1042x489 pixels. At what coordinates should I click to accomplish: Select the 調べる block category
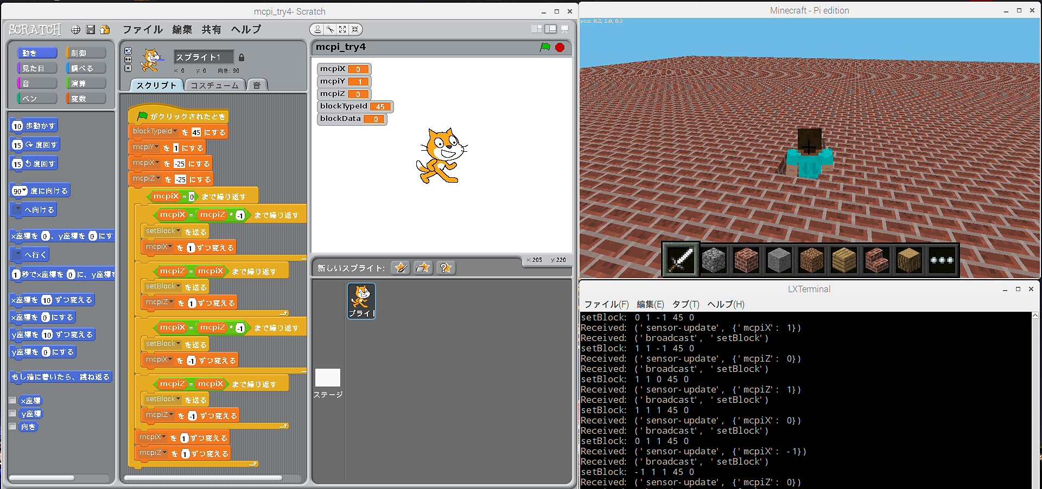pos(86,68)
